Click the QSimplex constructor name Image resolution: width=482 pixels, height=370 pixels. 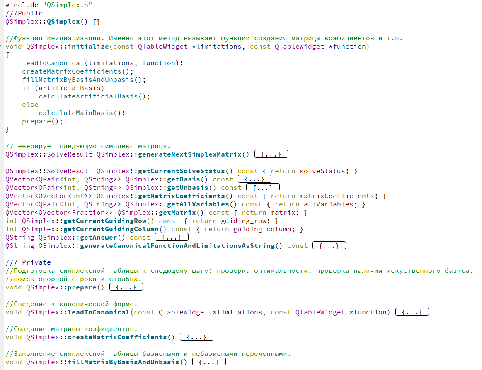(63, 22)
